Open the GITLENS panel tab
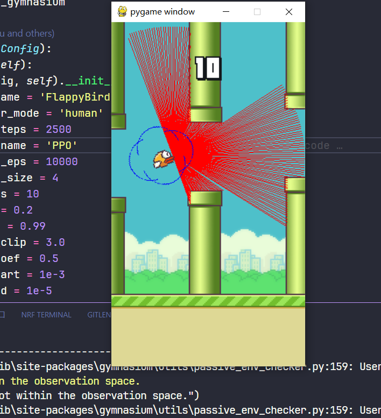Image resolution: width=381 pixels, height=418 pixels. [99, 315]
